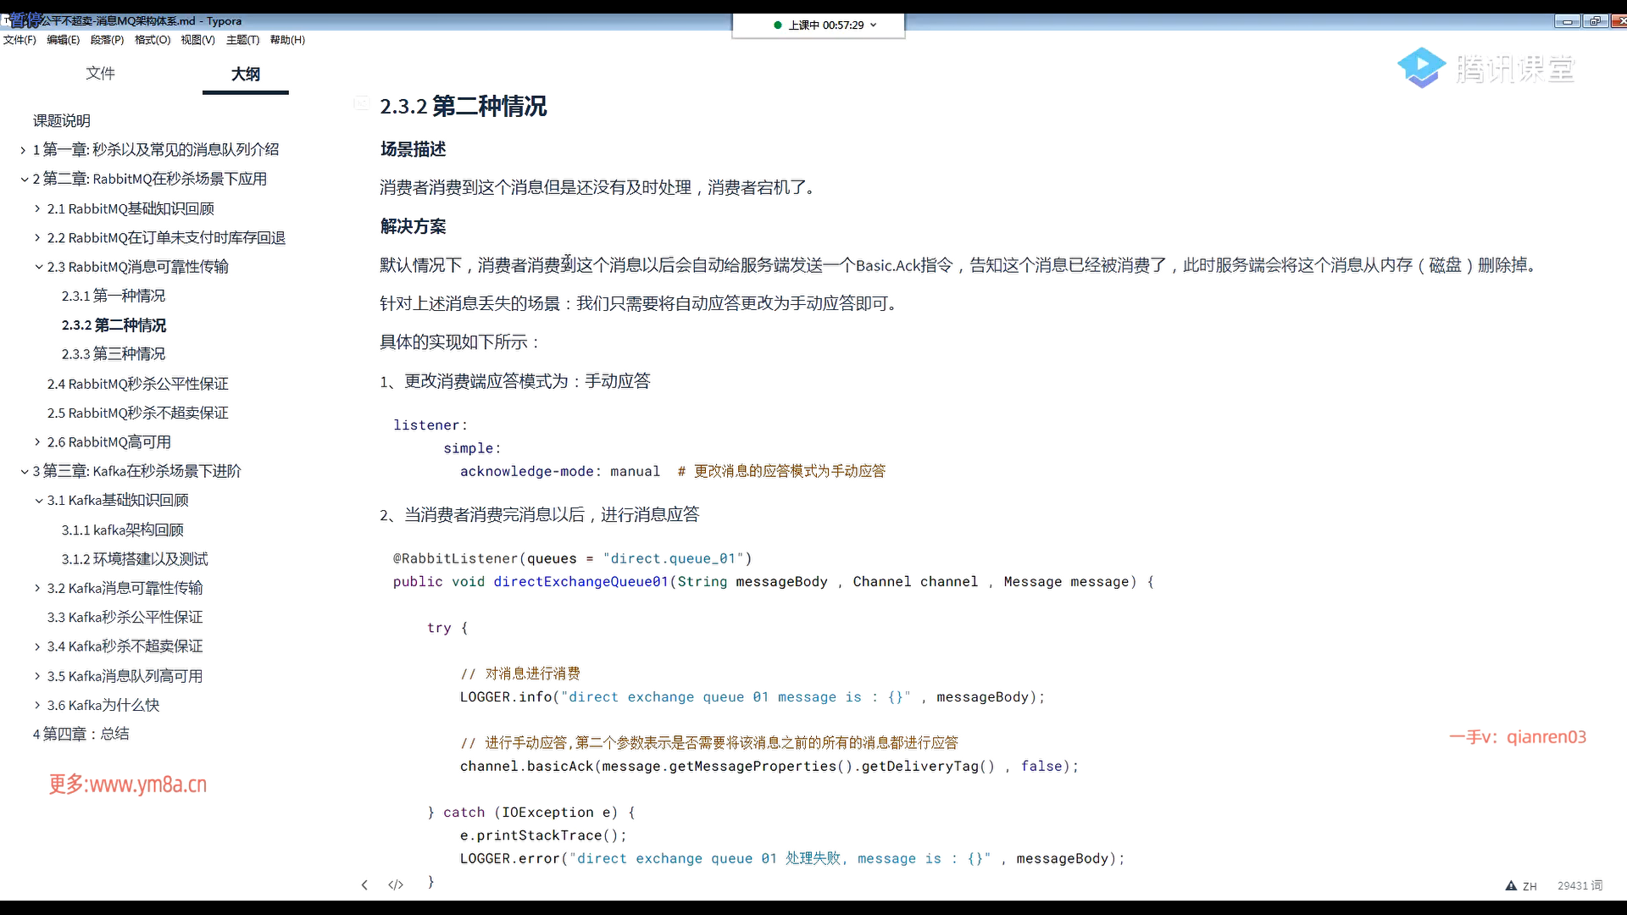Switch to the 文件 sidebar tab
The height and width of the screenshot is (915, 1627).
100,74
